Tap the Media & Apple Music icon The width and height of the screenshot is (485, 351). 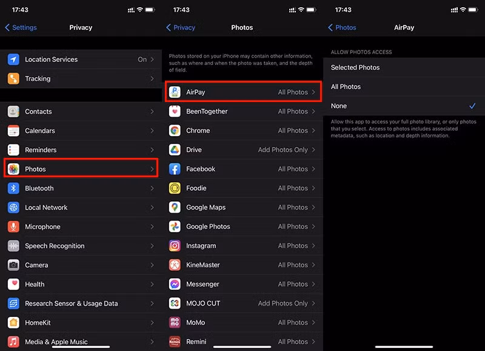pyautogui.click(x=13, y=342)
